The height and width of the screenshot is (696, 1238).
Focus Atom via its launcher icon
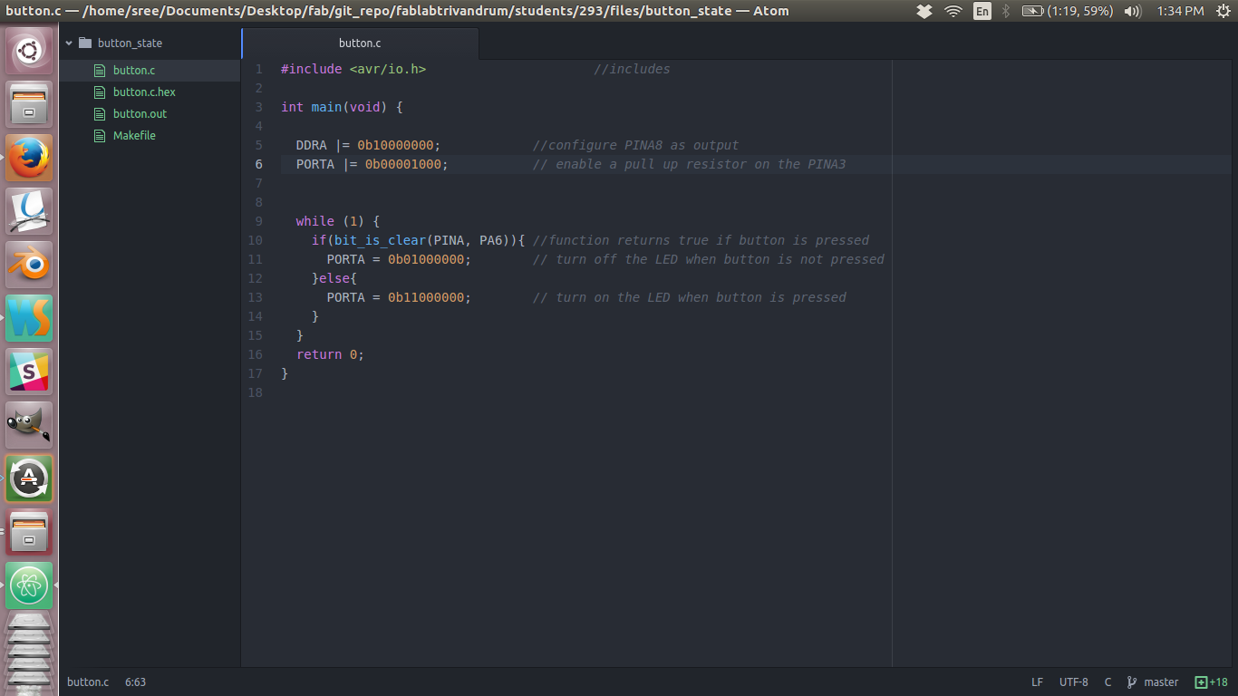[x=30, y=585]
